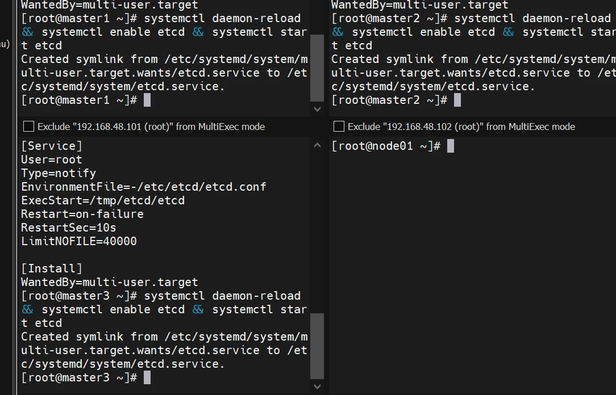The width and height of the screenshot is (616, 395).
Task: Click the Restart=on-failure line
Action: [x=82, y=214]
